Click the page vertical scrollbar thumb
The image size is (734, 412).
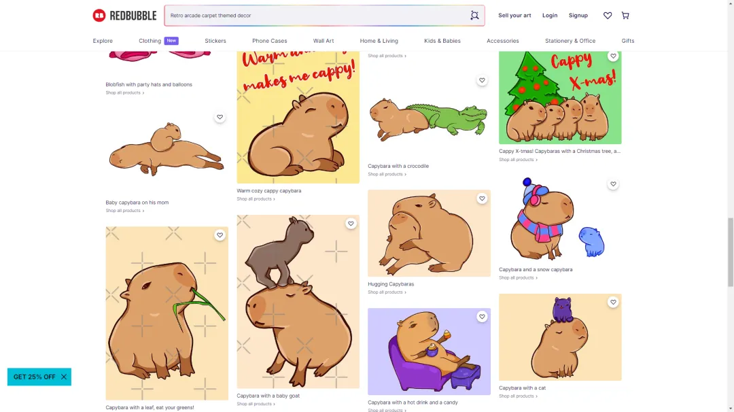point(730,252)
